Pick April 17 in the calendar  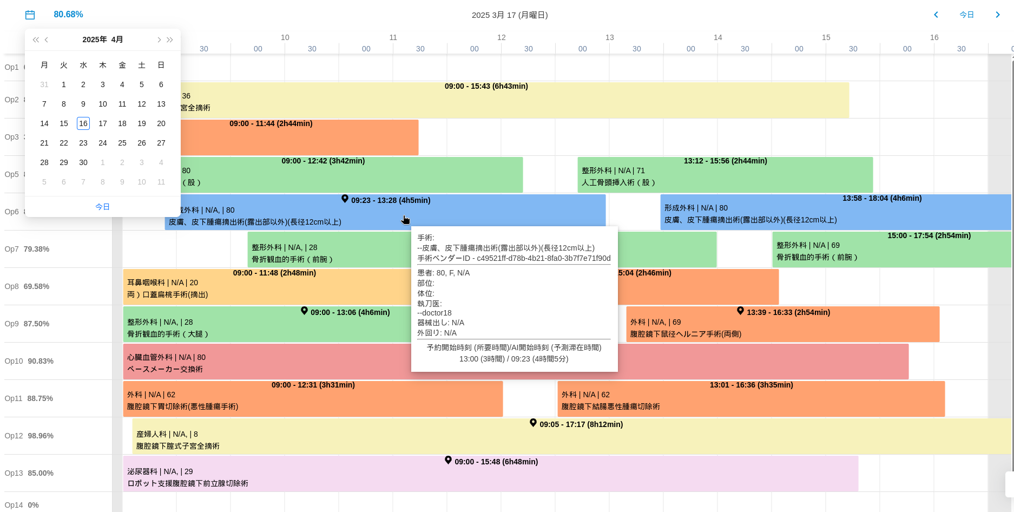[x=103, y=123]
